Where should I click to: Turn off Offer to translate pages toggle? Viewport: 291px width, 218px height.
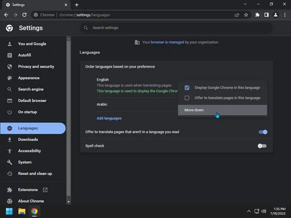tap(263, 132)
